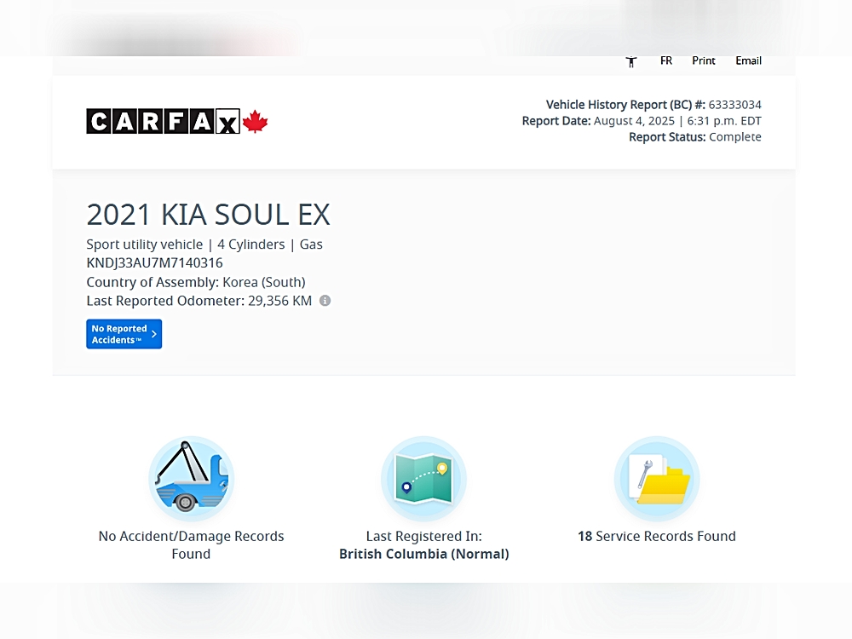
Task: Select the Last Reported Odometer 29,356 KM text
Action: 199,301
